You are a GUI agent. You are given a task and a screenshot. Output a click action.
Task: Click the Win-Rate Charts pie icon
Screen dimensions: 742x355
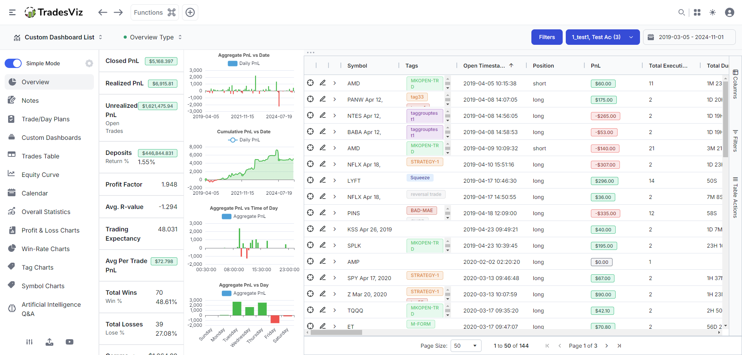(12, 248)
